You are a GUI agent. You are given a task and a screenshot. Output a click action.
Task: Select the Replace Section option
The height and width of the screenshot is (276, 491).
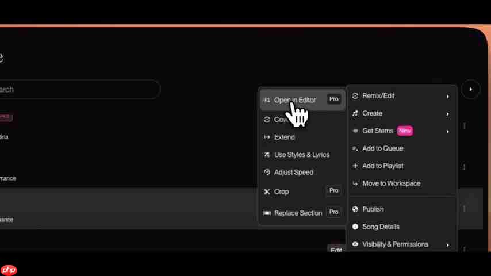tap(302, 213)
